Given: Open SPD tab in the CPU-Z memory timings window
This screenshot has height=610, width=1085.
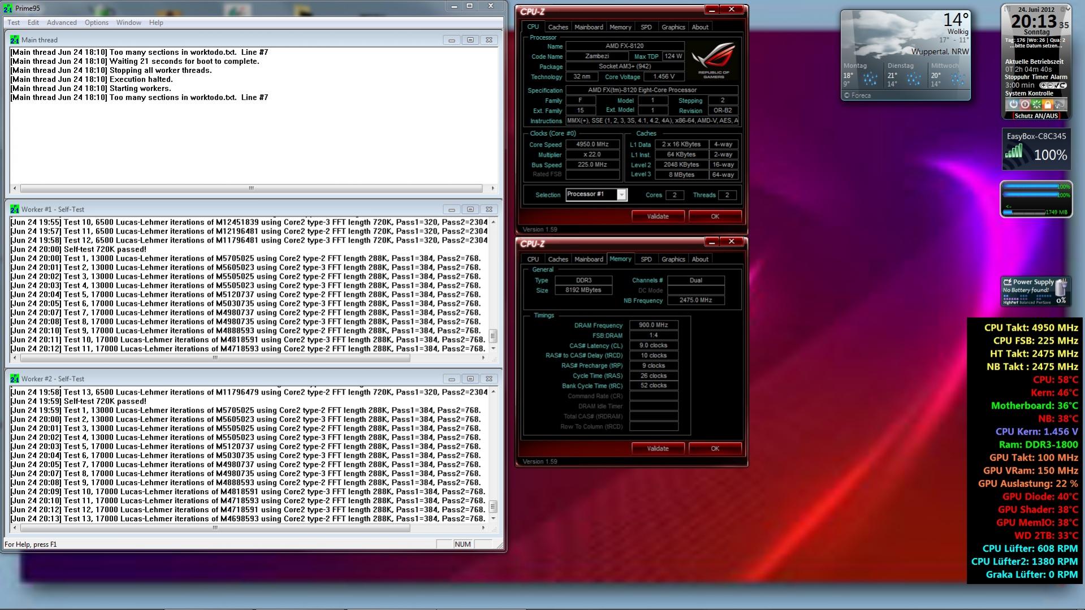Looking at the screenshot, I should pos(646,259).
